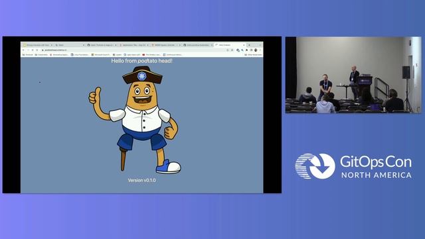Switch to the first GitHub tab
Image resolution: width=425 pixels, height=239 pixels.
[102, 45]
